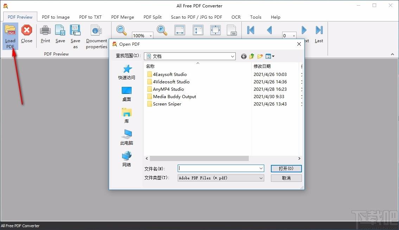Select Libraries (库) in dialog sidebar
This screenshot has height=230, width=399.
click(126, 116)
